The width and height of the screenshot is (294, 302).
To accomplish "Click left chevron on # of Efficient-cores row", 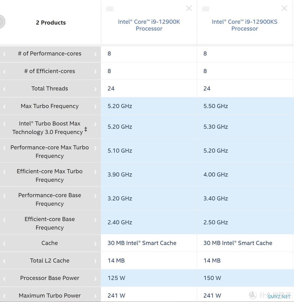I will pyautogui.click(x=4, y=72).
